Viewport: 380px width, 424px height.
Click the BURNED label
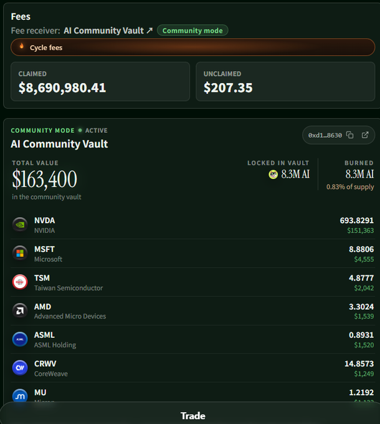359,163
